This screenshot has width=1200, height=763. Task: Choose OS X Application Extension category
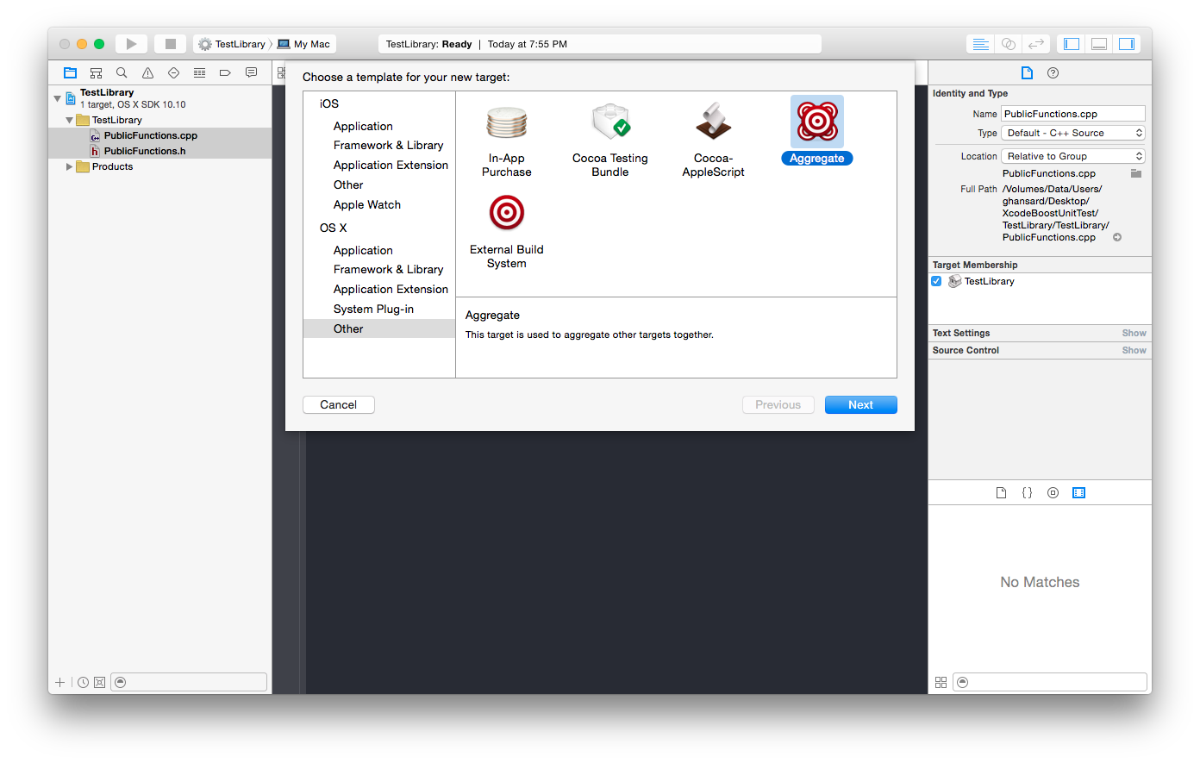click(x=391, y=290)
